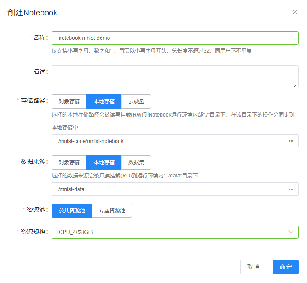
Task: Close the 创建Notebook dialog with X icon
Action: tap(295, 12)
